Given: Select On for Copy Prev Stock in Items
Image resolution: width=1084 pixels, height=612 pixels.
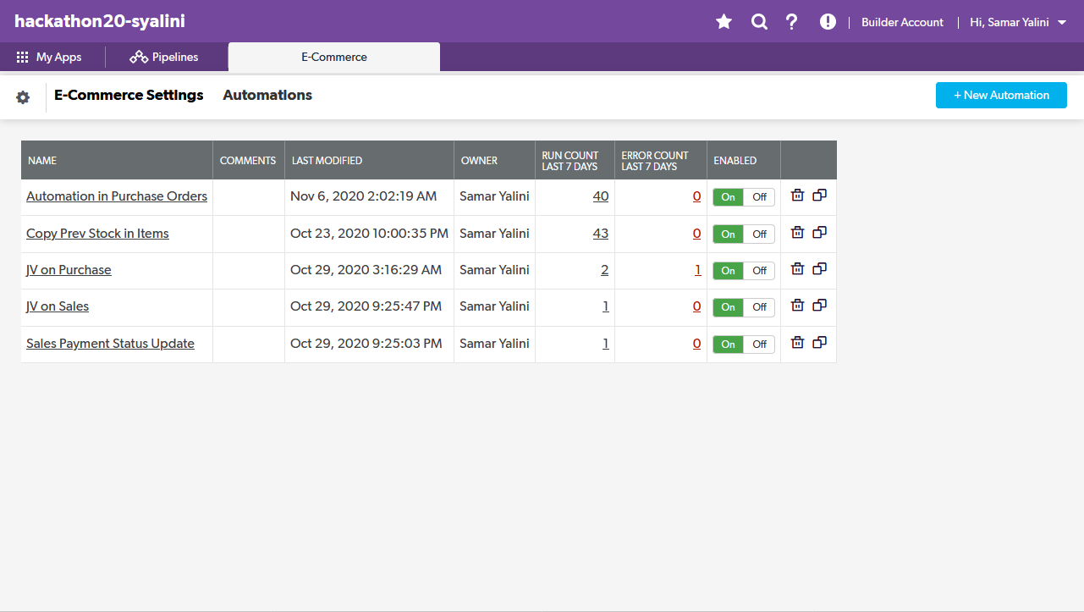Looking at the screenshot, I should [x=729, y=234].
